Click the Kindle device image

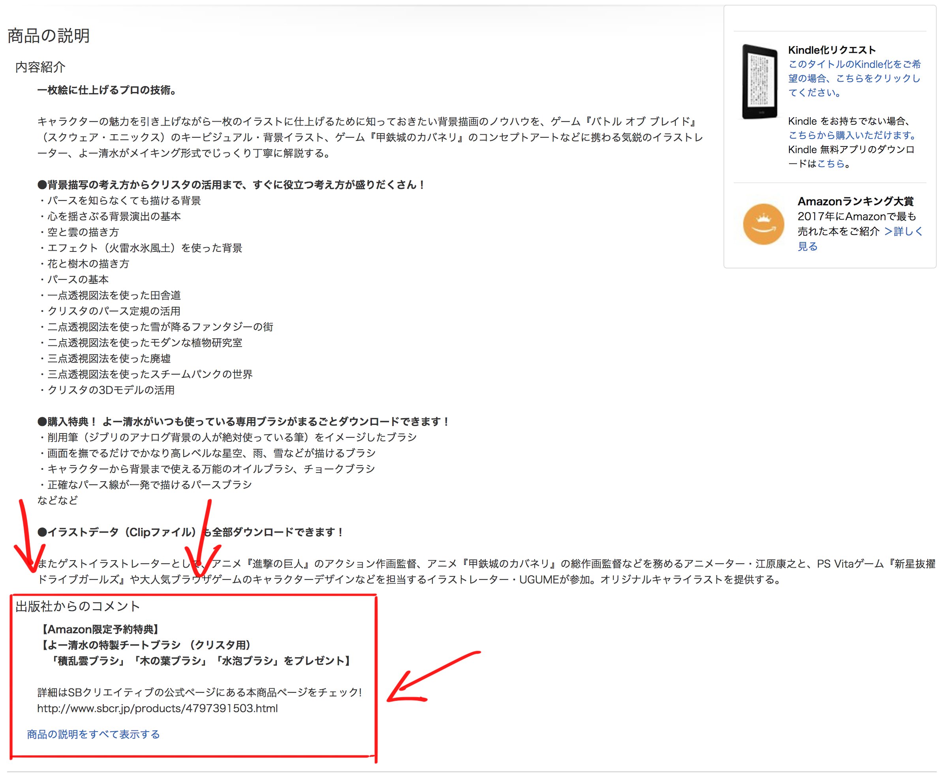[x=759, y=81]
